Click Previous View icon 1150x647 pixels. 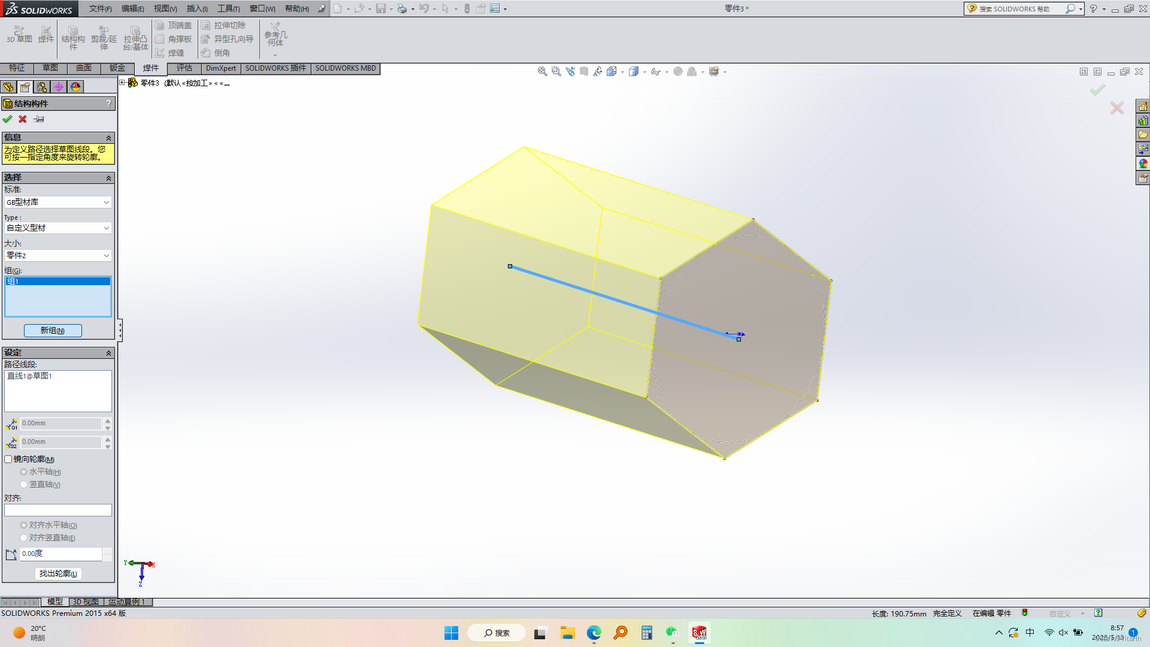[570, 71]
